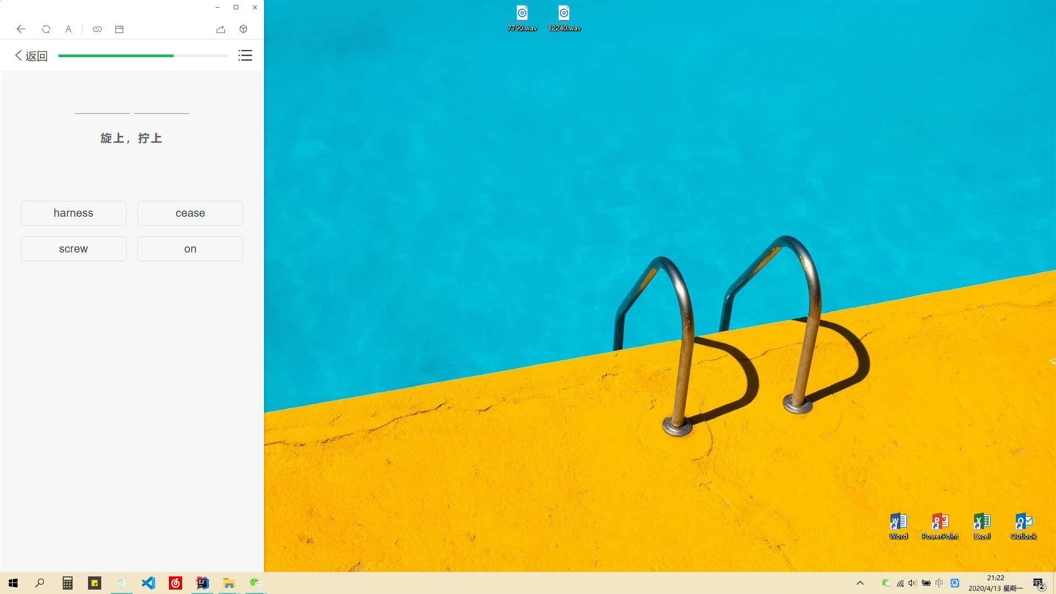Expand the hidden system tray icons chevron

[860, 583]
